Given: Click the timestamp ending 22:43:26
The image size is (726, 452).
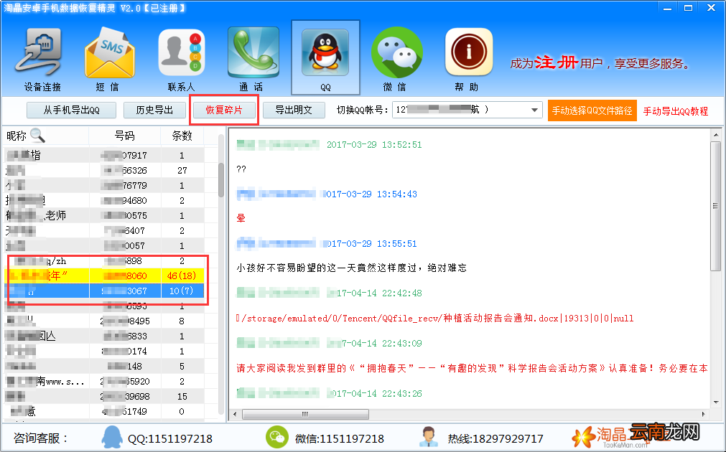Looking at the screenshot, I should 374,394.
